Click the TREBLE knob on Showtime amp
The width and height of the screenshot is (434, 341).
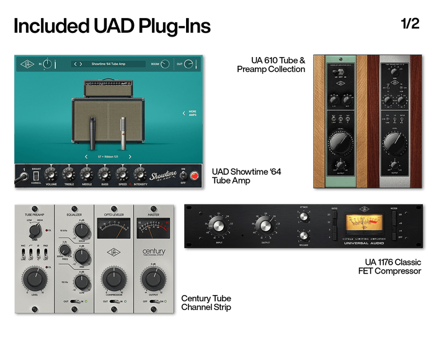coord(69,175)
